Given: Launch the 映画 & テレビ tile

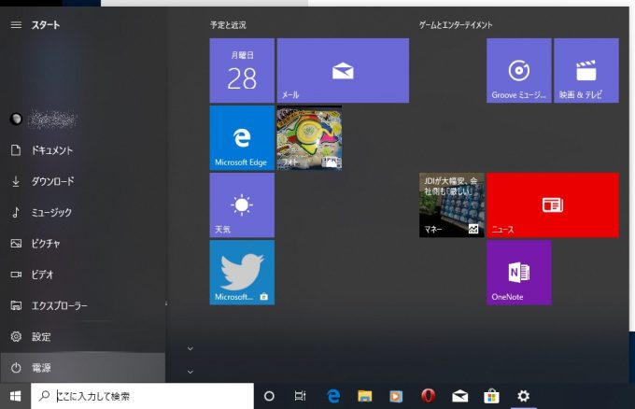Looking at the screenshot, I should (586, 70).
